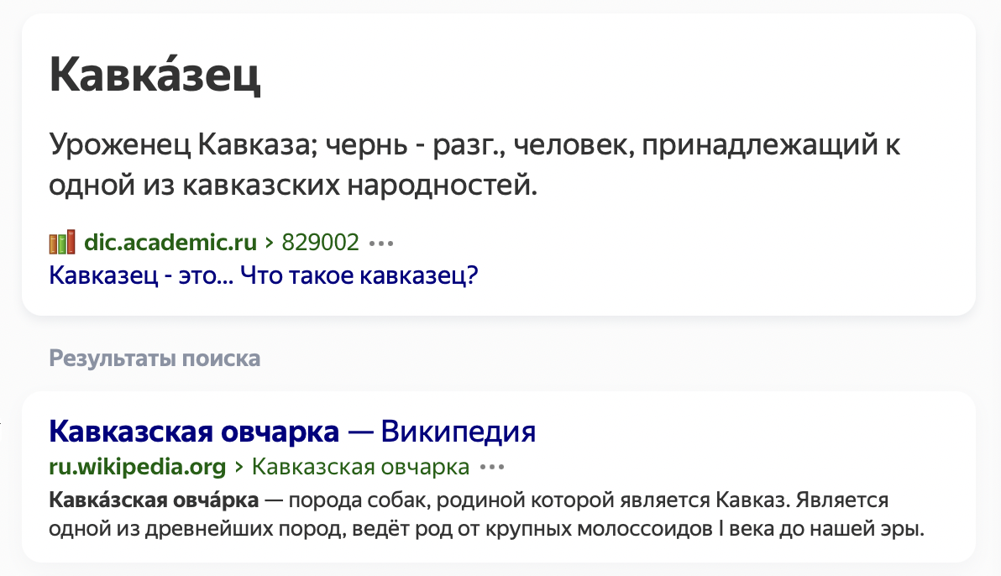Visit the ru.wikipedia.org domain link
Screen dimensions: 1001x576
[139, 467]
